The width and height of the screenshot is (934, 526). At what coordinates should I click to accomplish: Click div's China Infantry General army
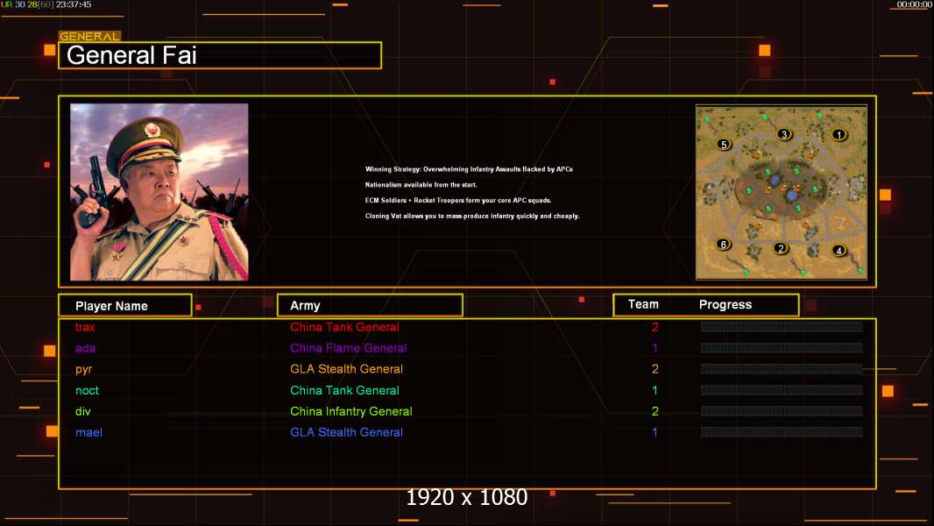click(350, 411)
